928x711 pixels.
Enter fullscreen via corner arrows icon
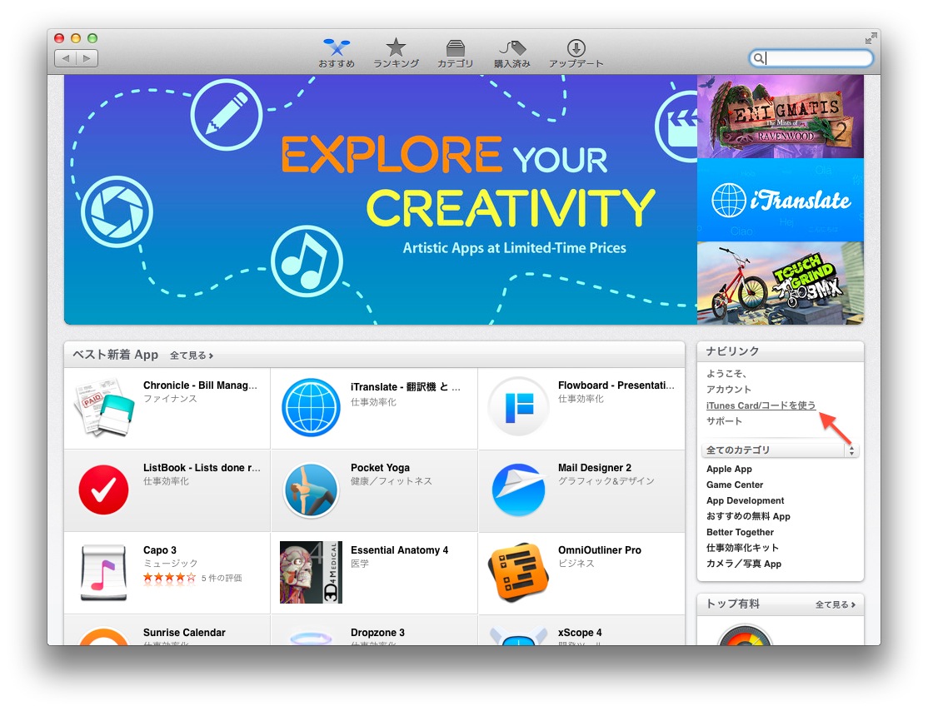[x=871, y=38]
